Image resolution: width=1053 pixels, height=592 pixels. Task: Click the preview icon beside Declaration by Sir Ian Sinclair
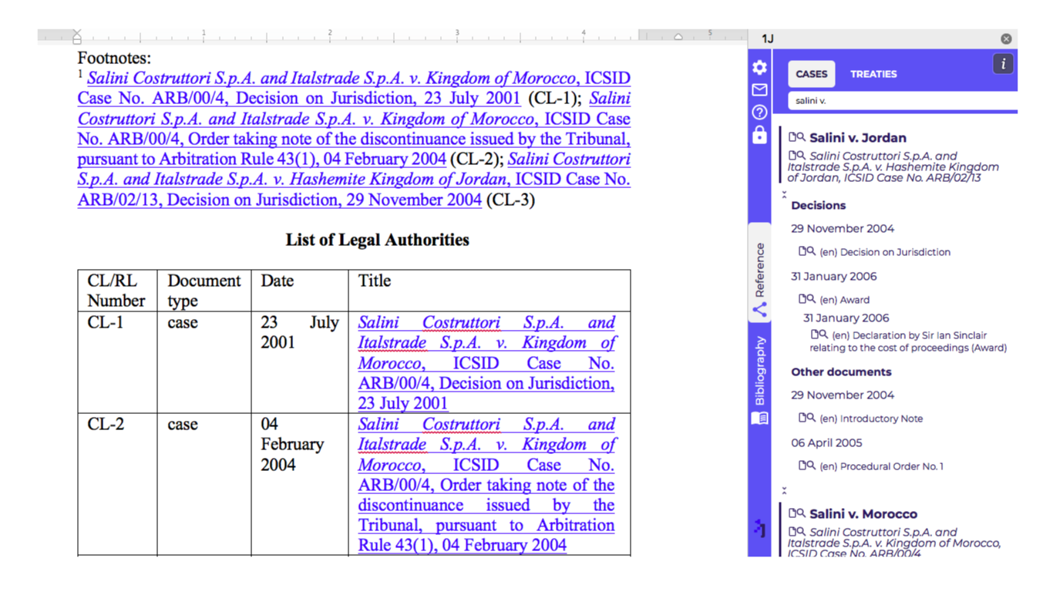click(x=819, y=335)
